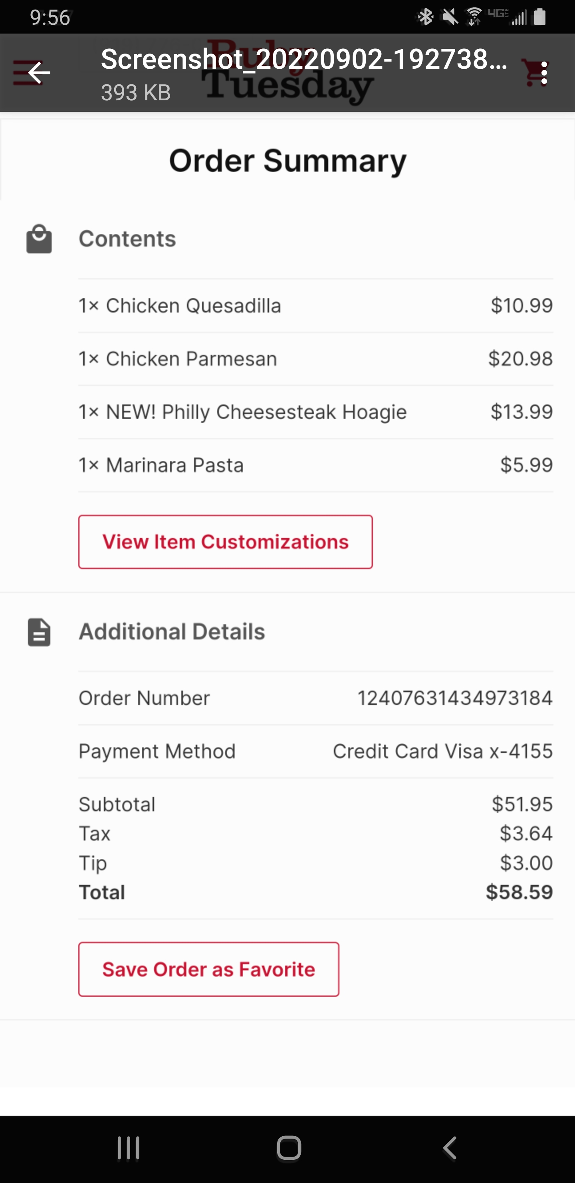Tap the Payment Method row
This screenshot has height=1183, width=575.
click(315, 752)
